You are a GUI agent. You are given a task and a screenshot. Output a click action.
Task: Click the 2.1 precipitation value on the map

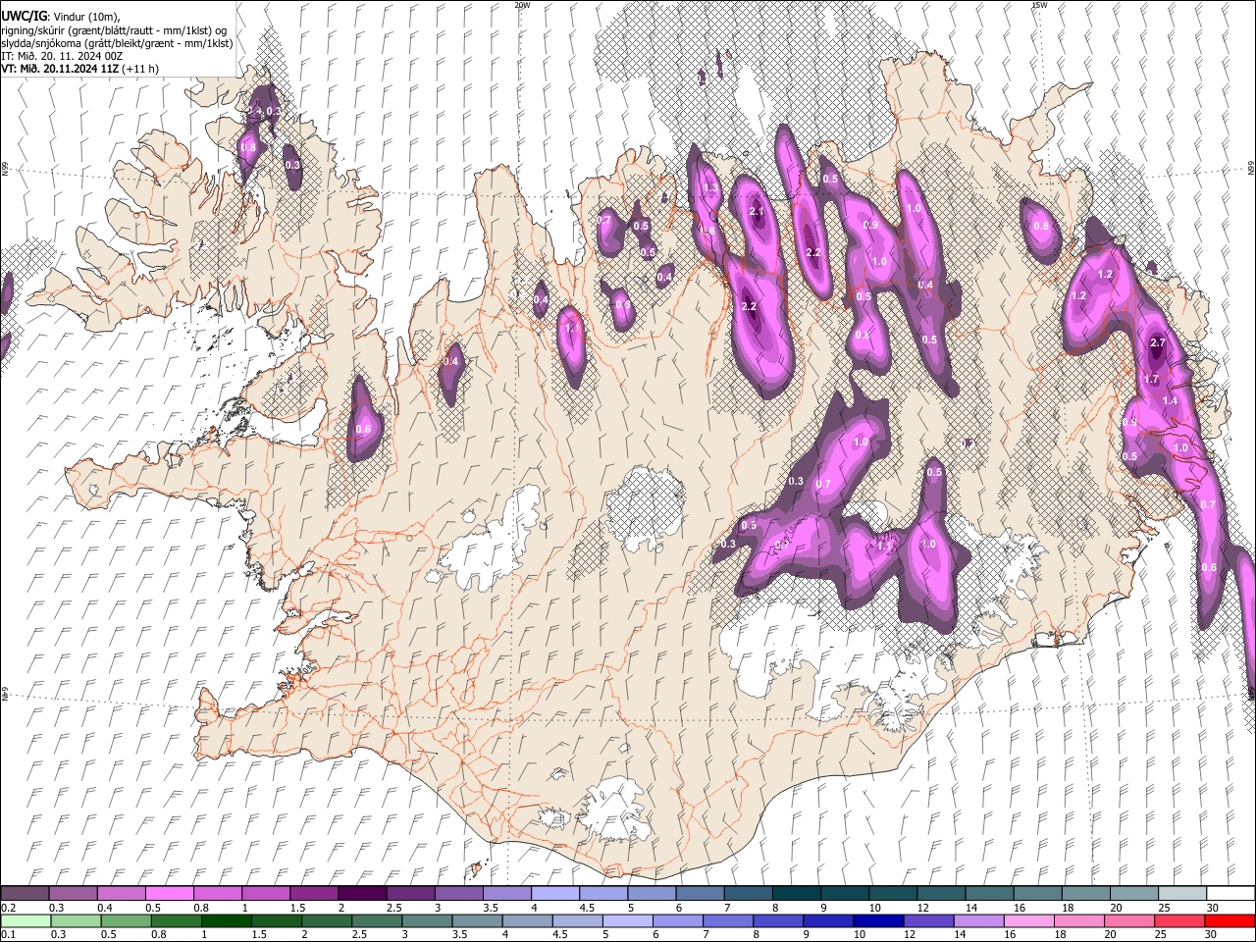pyautogui.click(x=757, y=211)
